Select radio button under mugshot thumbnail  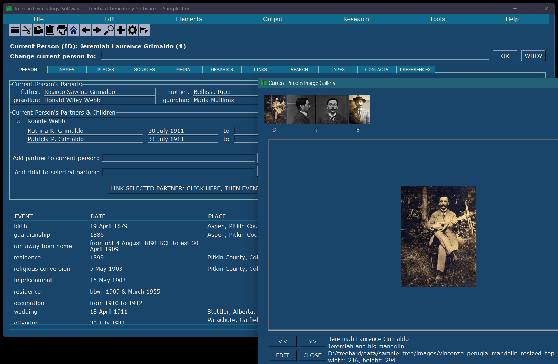[316, 130]
